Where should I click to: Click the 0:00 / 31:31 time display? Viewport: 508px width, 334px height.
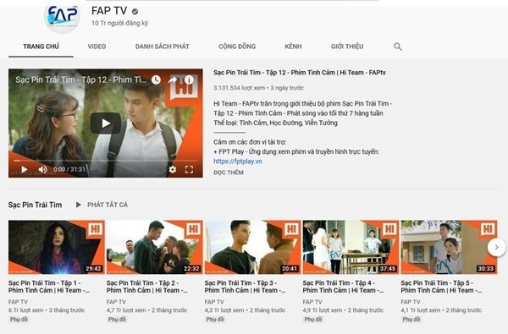tap(69, 169)
